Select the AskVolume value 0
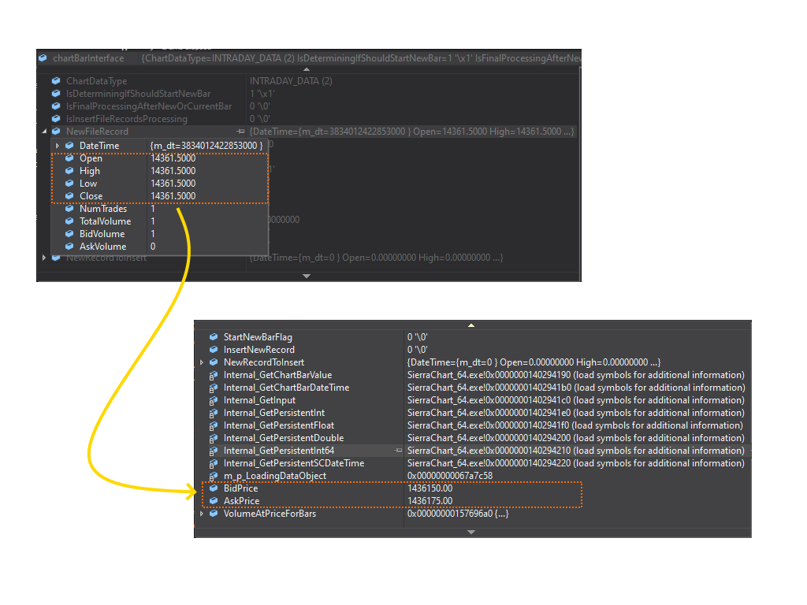This screenshot has height=605, width=807. point(153,247)
